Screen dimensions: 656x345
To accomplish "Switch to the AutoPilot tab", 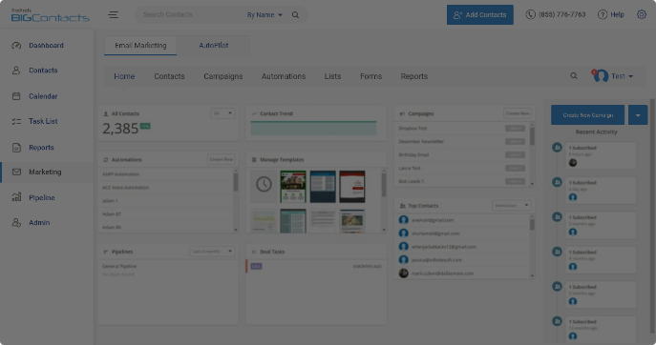I will pos(213,45).
